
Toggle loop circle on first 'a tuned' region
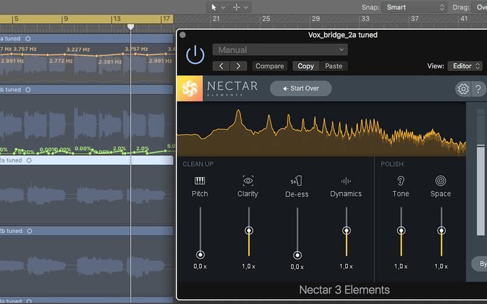pos(28,38)
